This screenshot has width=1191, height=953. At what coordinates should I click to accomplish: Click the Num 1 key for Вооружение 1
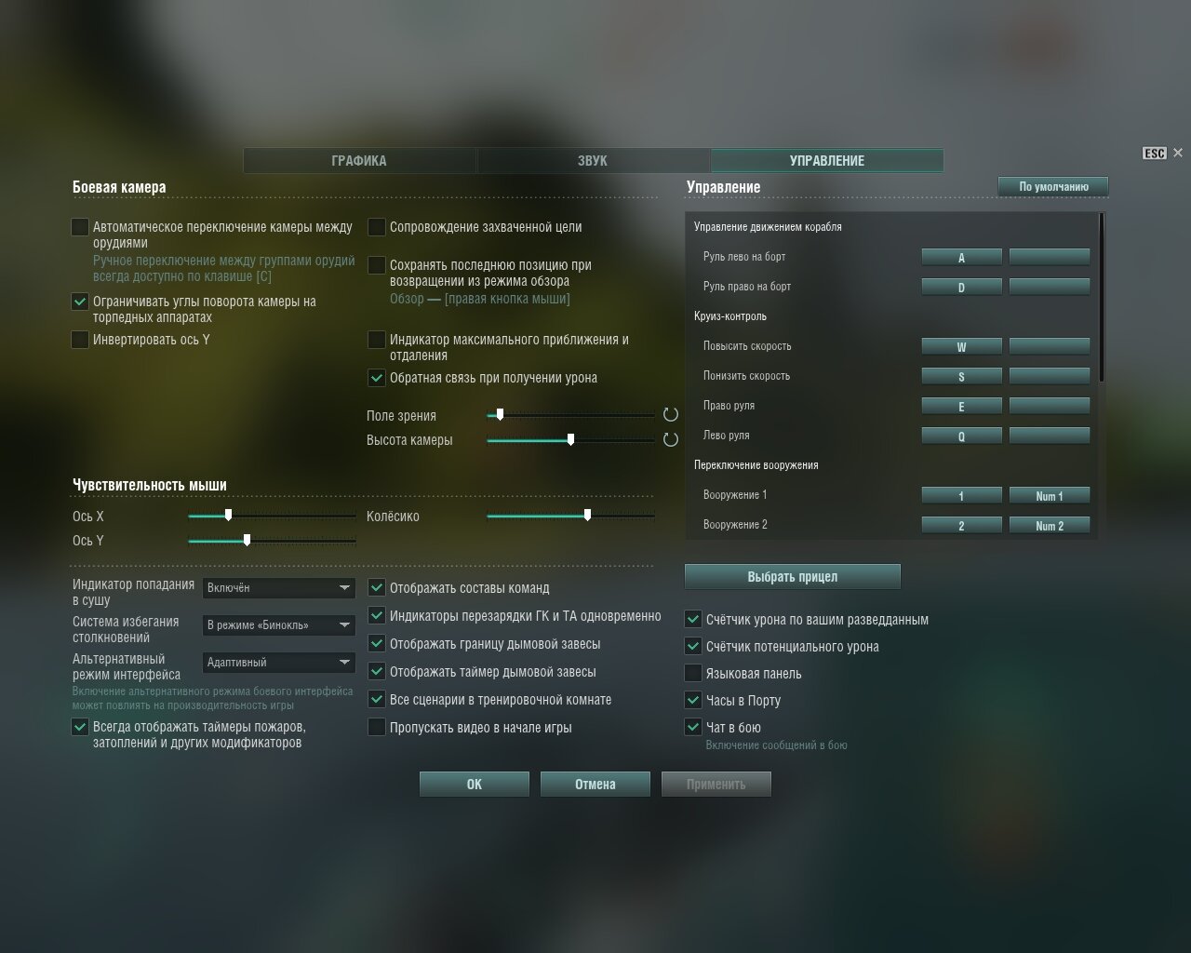tap(1050, 496)
